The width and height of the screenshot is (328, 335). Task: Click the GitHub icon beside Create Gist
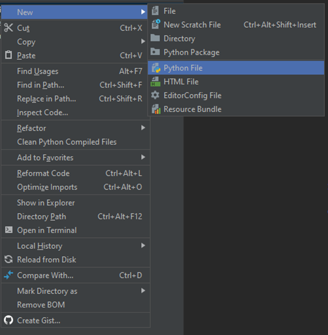pos(9,320)
